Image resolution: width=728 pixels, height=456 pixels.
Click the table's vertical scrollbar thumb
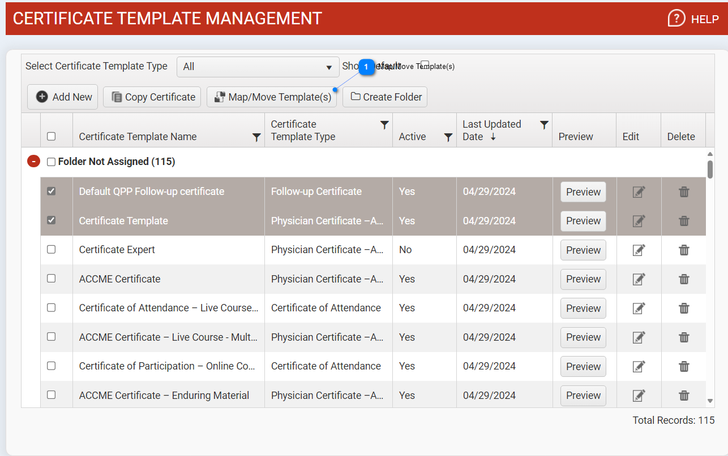click(x=710, y=169)
